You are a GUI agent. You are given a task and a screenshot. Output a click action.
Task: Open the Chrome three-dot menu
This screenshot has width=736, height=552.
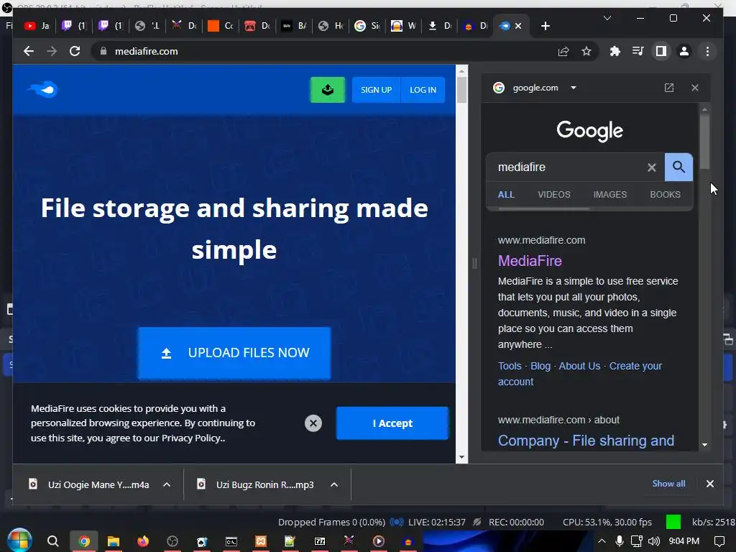707,51
